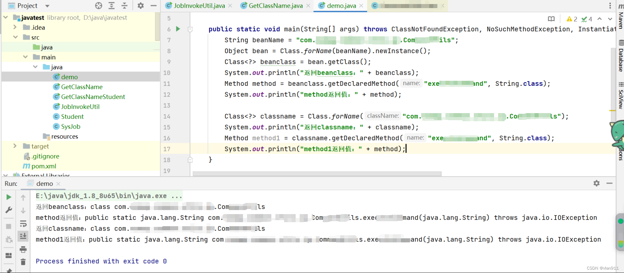
Task: Toggle reader mode book icon
Action: [x=551, y=19]
